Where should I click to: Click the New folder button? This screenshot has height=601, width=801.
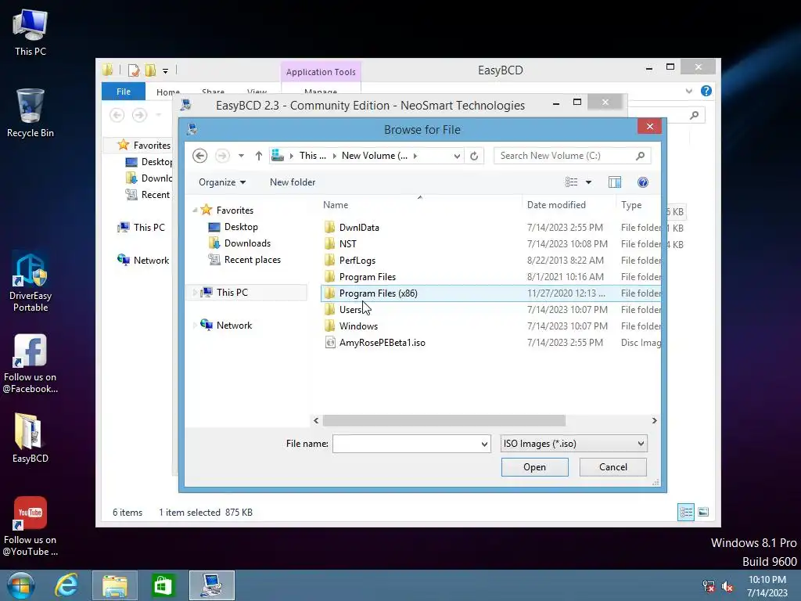293,182
